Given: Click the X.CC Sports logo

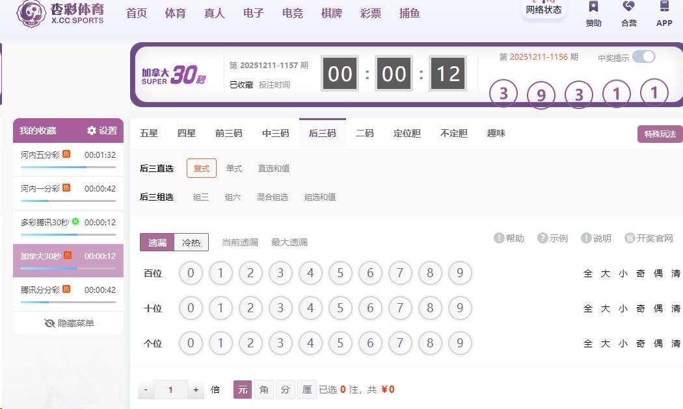Looking at the screenshot, I should [60, 13].
